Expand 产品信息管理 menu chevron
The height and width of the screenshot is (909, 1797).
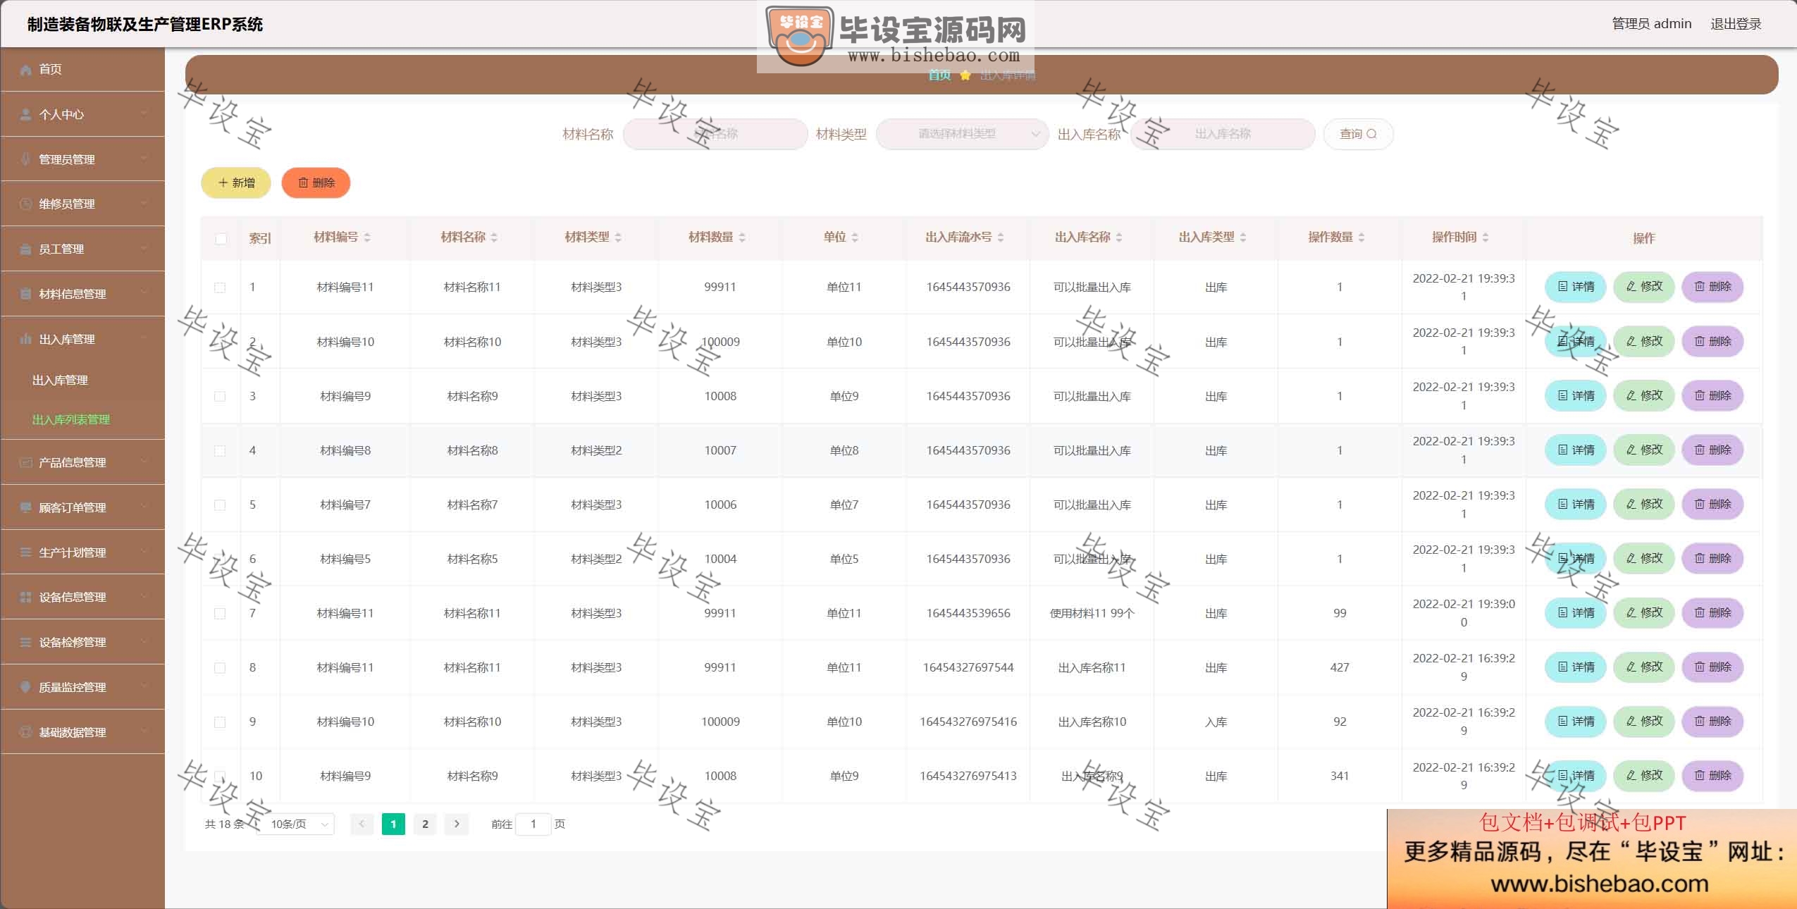click(144, 462)
